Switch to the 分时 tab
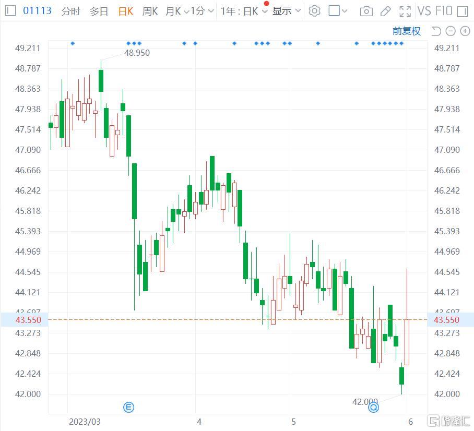Viewport: 474px width, 431px height. pos(71,11)
